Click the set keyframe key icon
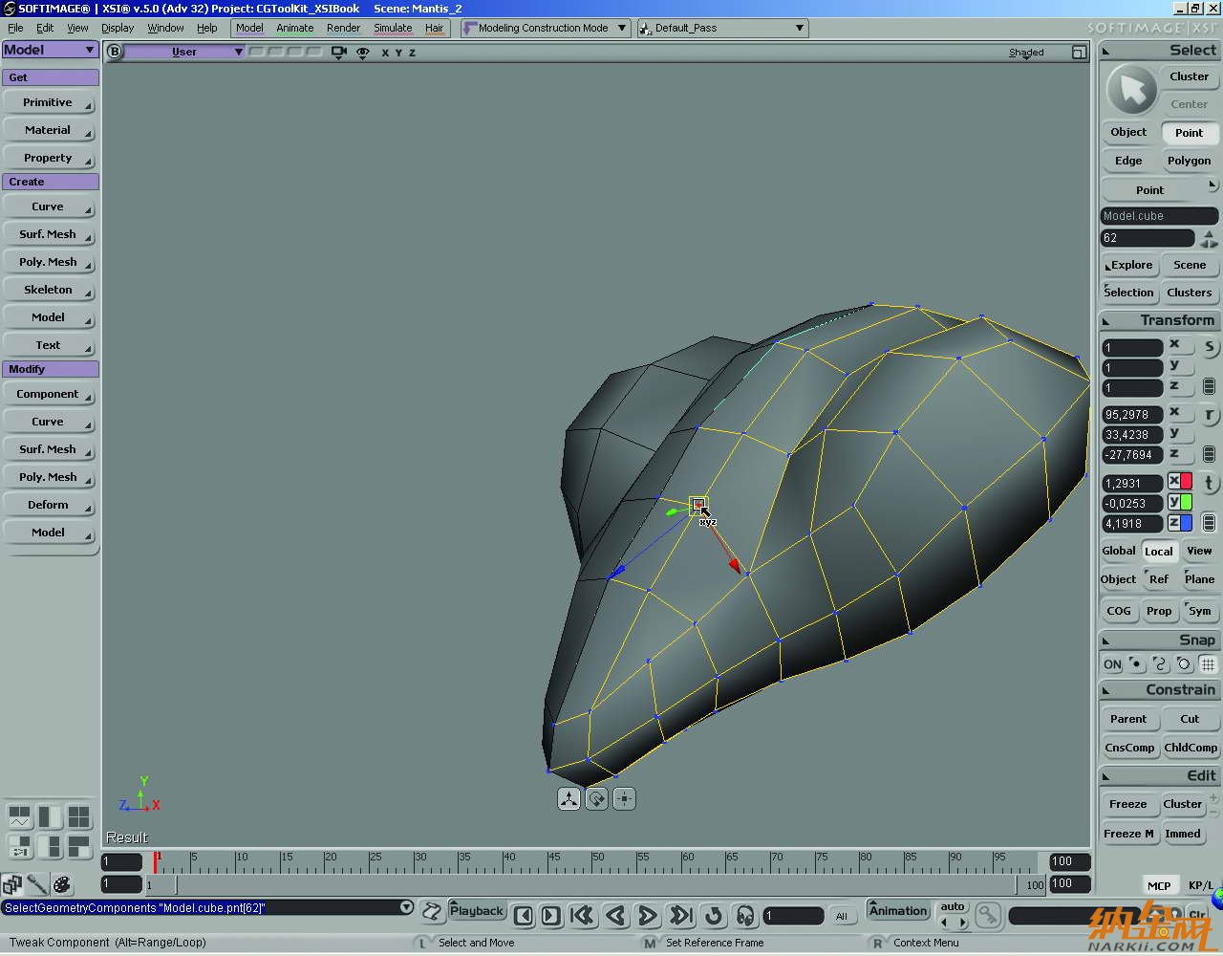Viewport: 1223px width, 956px height. click(x=987, y=915)
